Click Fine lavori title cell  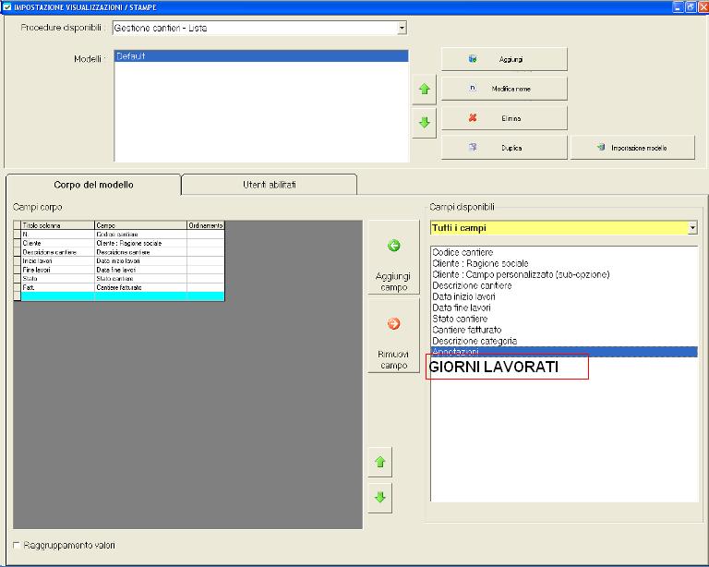pos(58,270)
